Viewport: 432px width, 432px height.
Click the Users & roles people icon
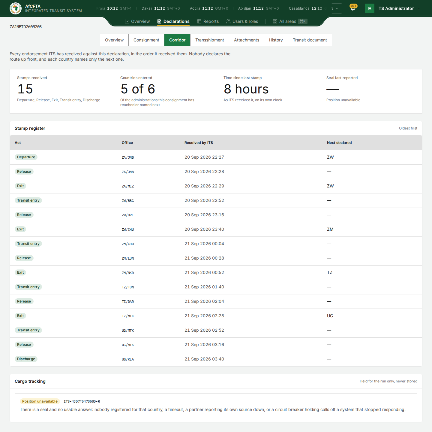coord(228,21)
